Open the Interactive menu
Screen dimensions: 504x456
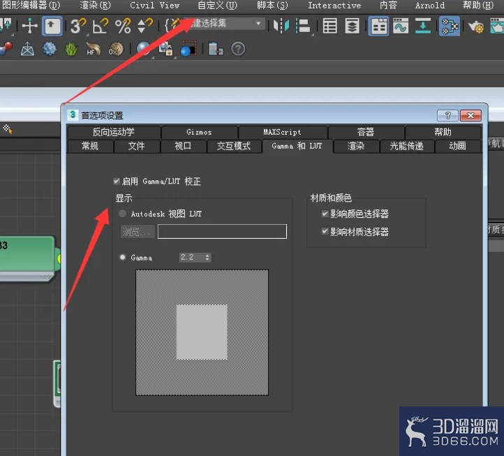(334, 6)
